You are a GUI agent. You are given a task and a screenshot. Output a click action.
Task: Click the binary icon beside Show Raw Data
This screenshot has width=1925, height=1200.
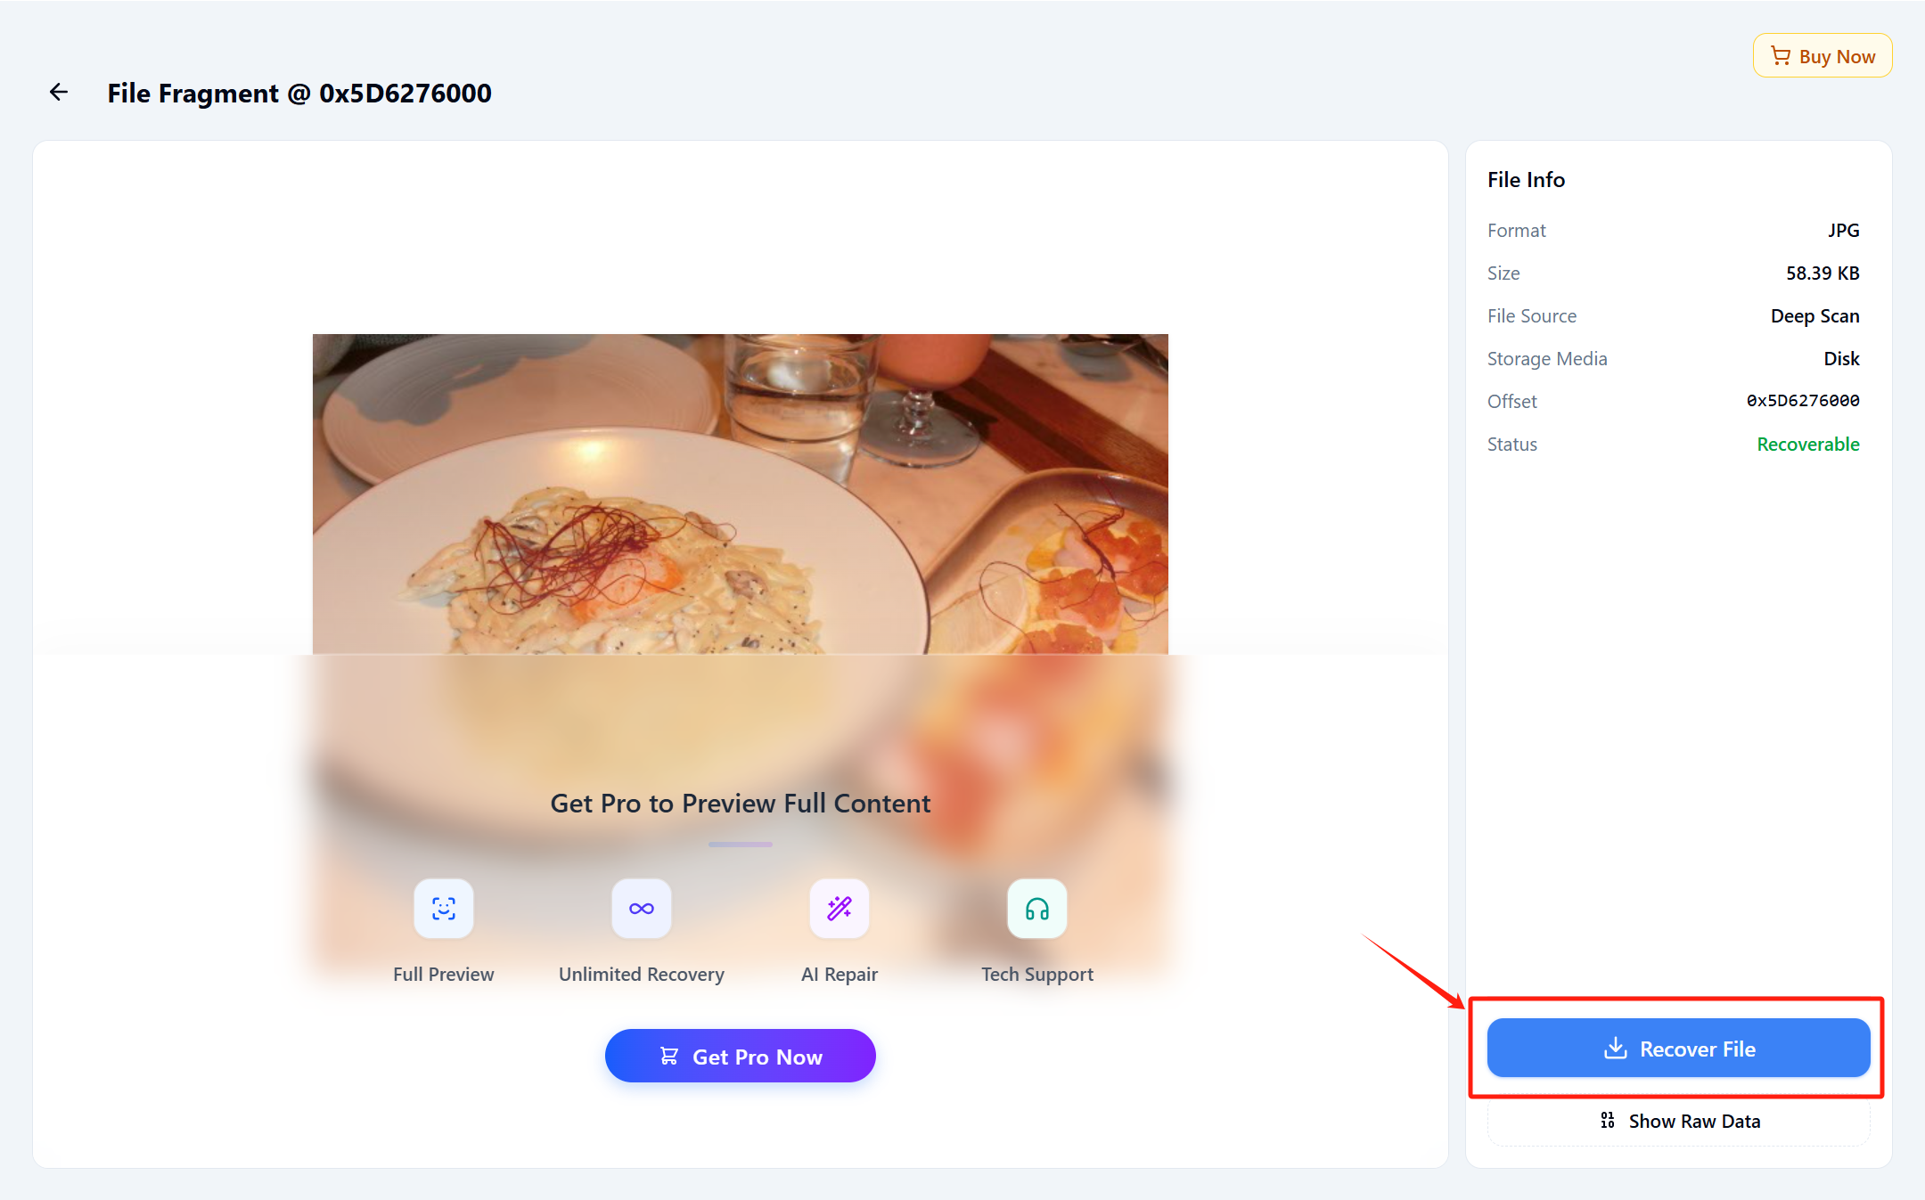pyautogui.click(x=1608, y=1121)
